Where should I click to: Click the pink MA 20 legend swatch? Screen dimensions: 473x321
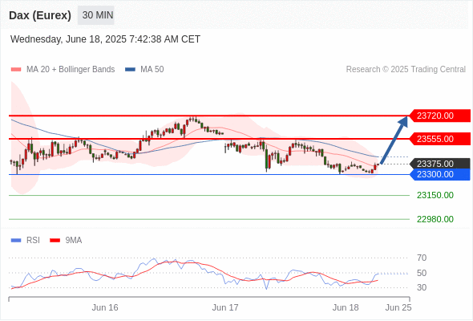click(x=16, y=70)
